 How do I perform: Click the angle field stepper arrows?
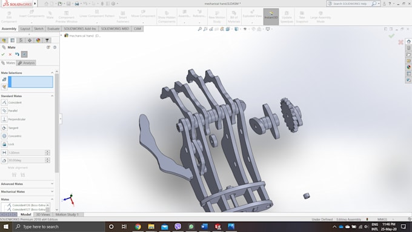[47, 161]
